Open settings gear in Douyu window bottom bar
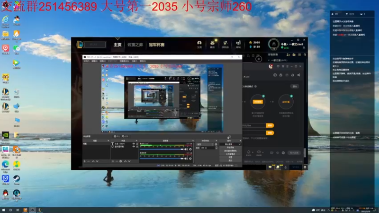379x213 pixels. tap(283, 152)
